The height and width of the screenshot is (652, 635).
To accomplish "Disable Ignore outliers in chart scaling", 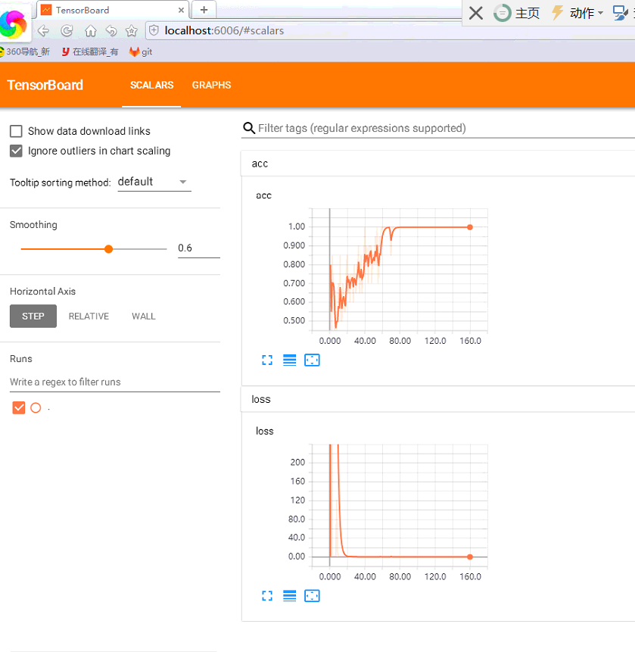I will point(15,151).
